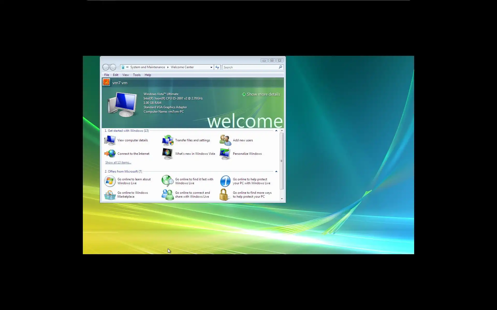This screenshot has width=497, height=310.
Task: Click the Add new users icon
Action: point(225,140)
